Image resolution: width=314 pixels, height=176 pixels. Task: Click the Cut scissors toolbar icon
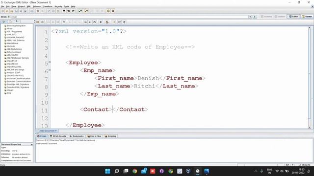[49, 11]
